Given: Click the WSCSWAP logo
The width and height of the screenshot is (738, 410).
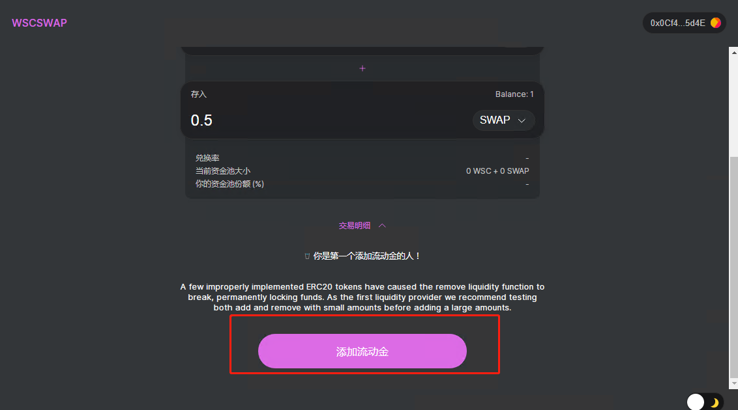Looking at the screenshot, I should [x=40, y=23].
